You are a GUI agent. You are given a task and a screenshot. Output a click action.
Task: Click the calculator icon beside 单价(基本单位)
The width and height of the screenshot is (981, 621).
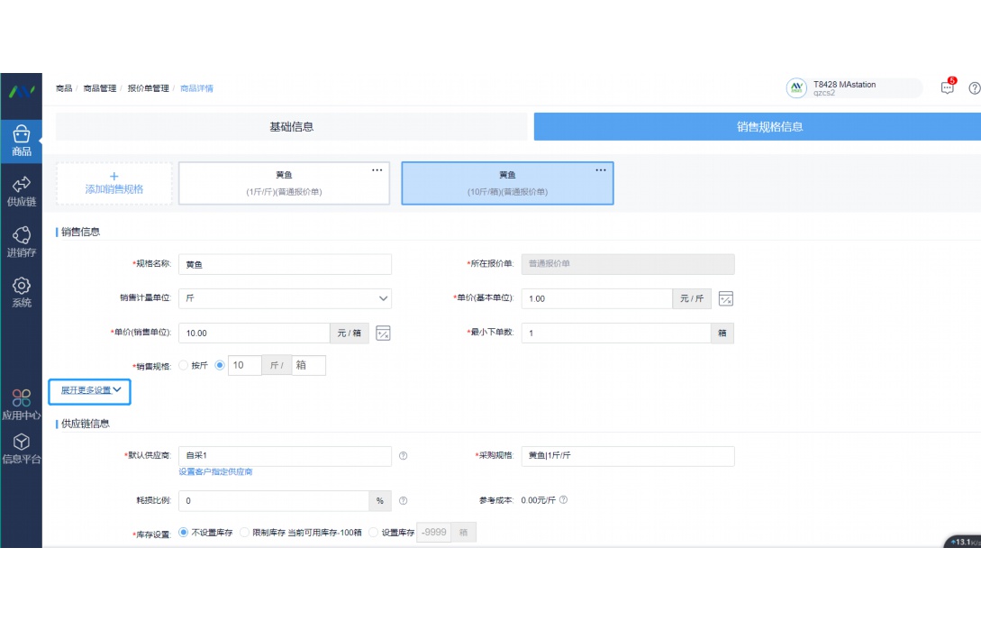(728, 298)
